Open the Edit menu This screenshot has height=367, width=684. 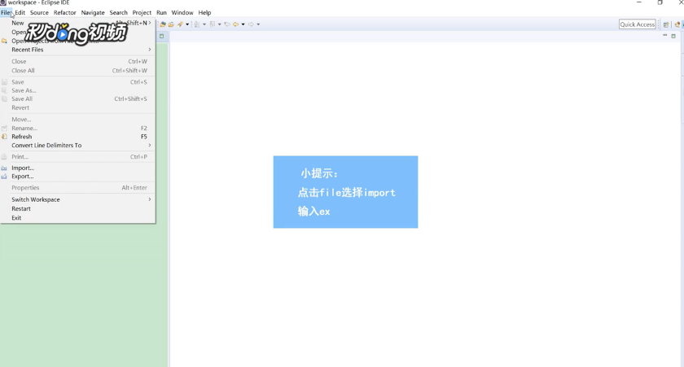[20, 13]
